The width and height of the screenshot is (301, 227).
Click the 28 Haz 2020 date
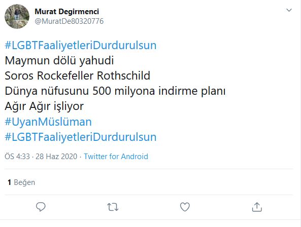(56, 157)
